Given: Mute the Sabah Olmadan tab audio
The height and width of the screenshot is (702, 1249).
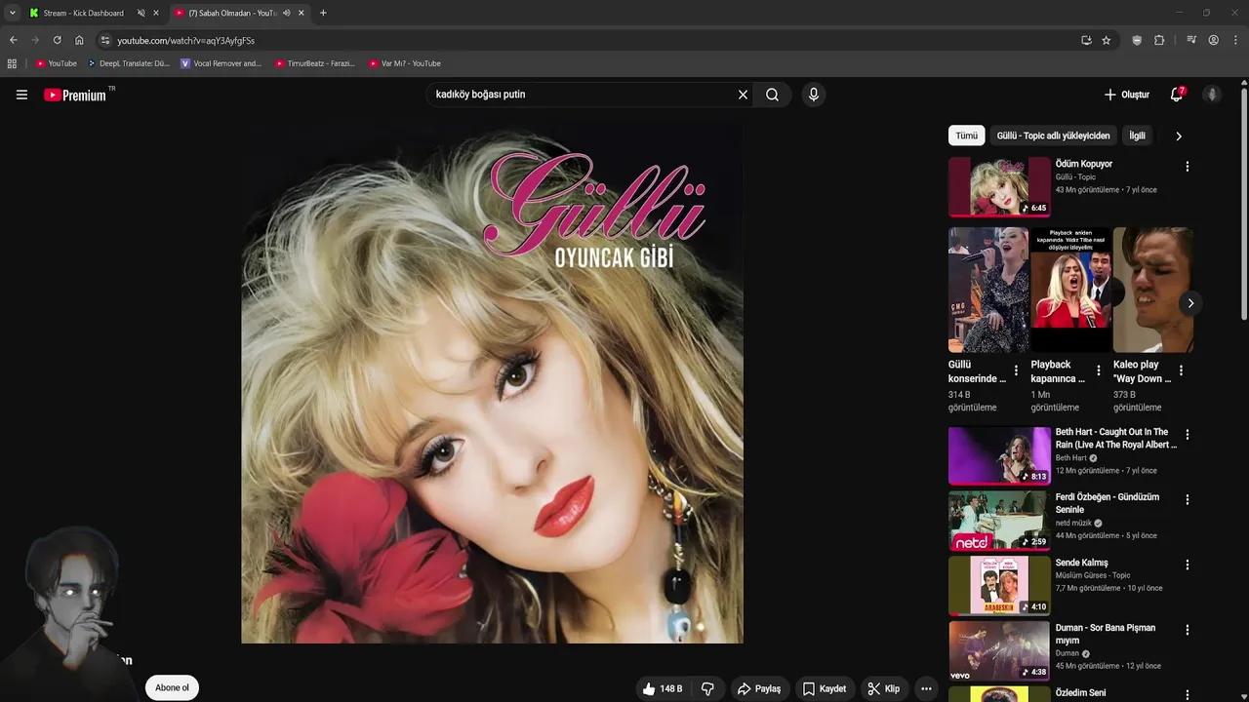Looking at the screenshot, I should (286, 13).
